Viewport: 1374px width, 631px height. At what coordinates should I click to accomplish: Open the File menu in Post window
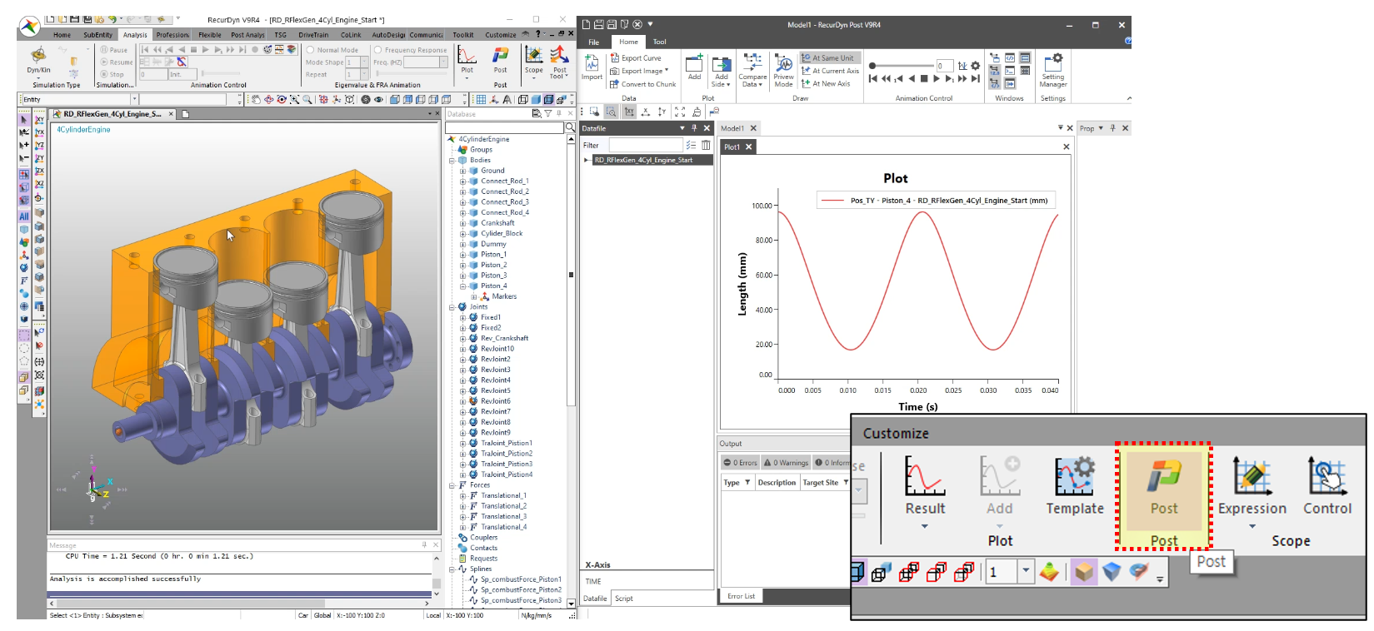tap(593, 42)
